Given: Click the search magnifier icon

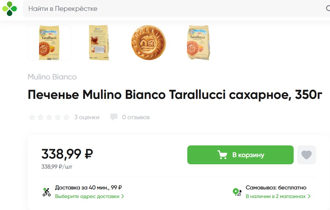Looking at the screenshot, I should 328,9.
